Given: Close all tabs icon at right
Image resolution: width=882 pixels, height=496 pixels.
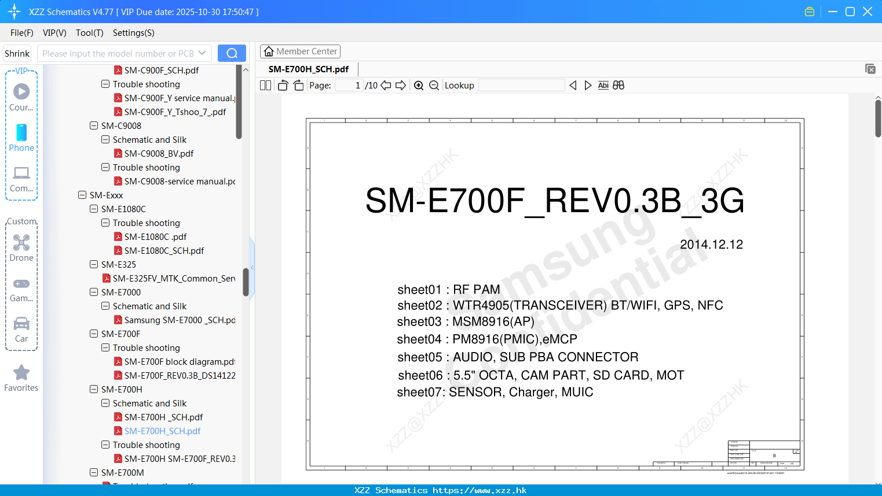Looking at the screenshot, I should click(x=870, y=69).
